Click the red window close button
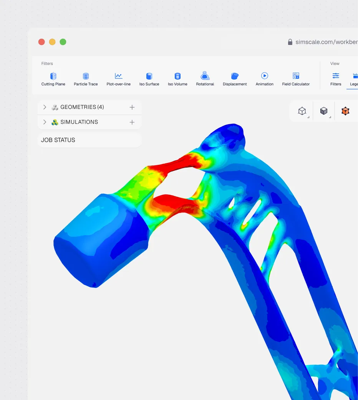 pyautogui.click(x=41, y=42)
